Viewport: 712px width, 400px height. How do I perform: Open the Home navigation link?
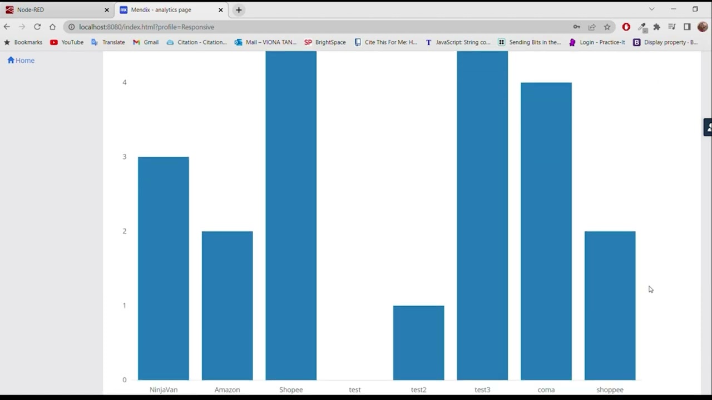tap(21, 60)
